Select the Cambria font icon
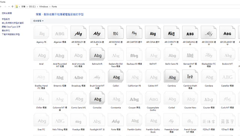The width and height of the screenshot is (240, 136). coord(172,76)
